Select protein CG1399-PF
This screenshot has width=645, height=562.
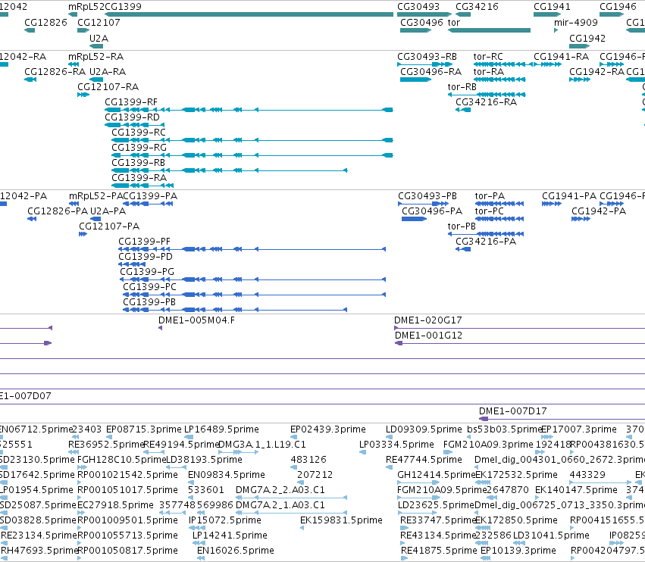tap(144, 242)
